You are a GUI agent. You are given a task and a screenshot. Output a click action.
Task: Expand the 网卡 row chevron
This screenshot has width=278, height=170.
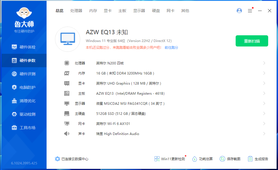(x=264, y=124)
